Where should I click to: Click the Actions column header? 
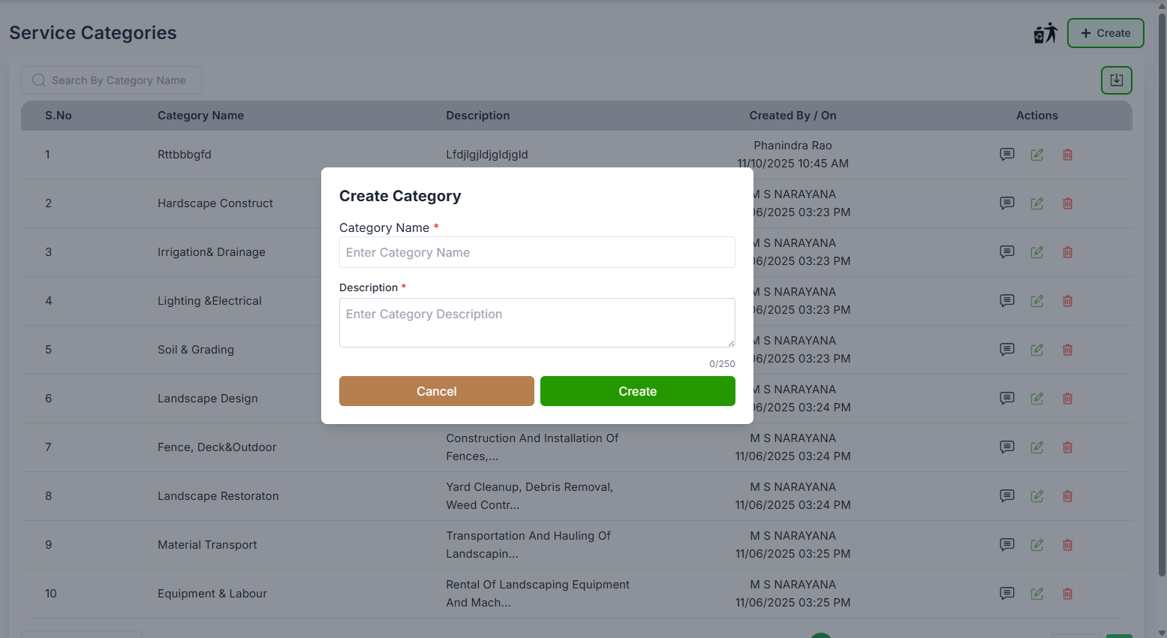point(1037,116)
